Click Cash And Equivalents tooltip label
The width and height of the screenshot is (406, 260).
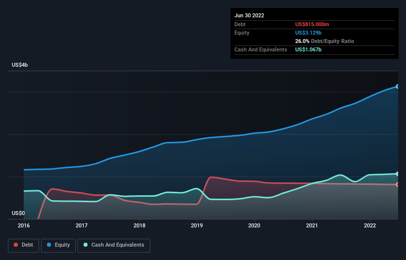pyautogui.click(x=261, y=49)
